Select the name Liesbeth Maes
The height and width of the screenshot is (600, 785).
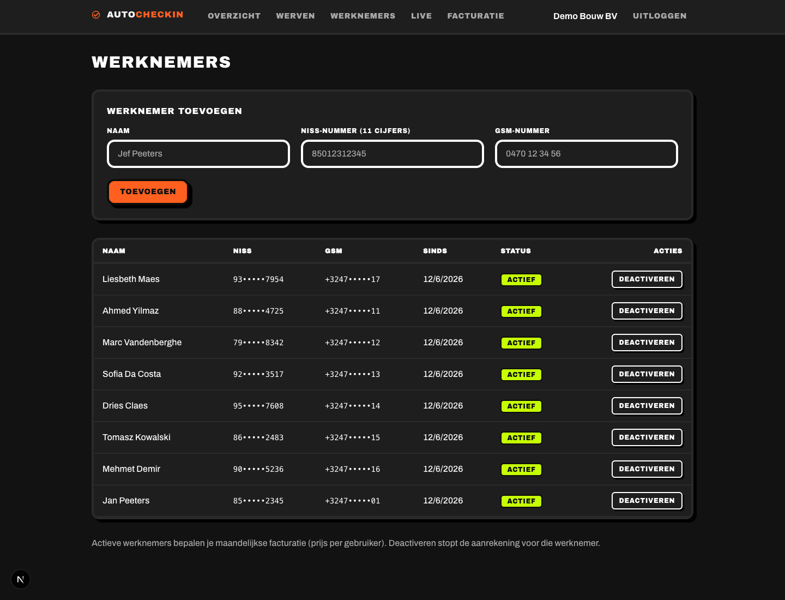[131, 279]
